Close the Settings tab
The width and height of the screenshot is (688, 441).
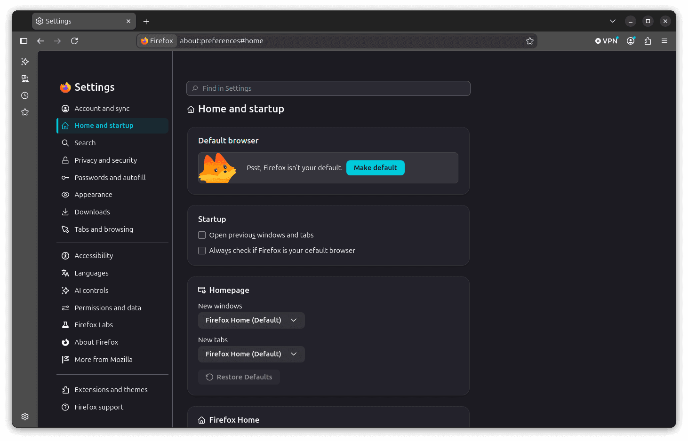[128, 21]
